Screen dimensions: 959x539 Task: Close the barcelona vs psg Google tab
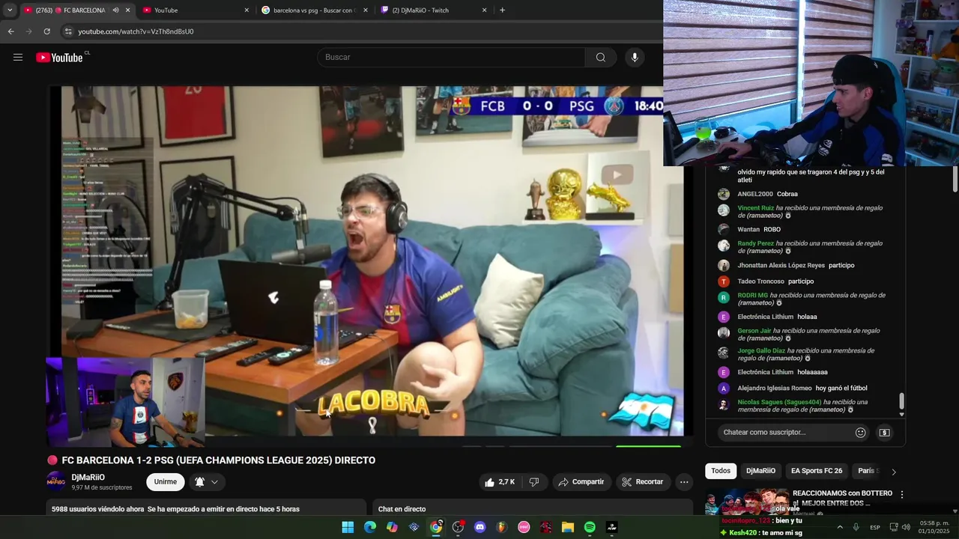366,10
